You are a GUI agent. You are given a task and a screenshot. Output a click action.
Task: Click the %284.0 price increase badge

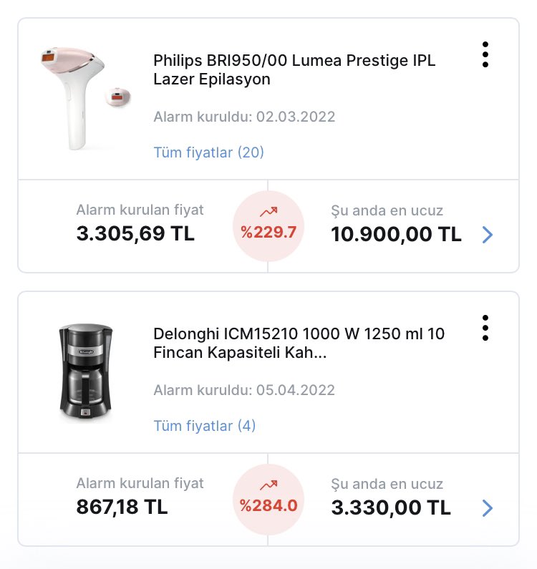(x=268, y=500)
